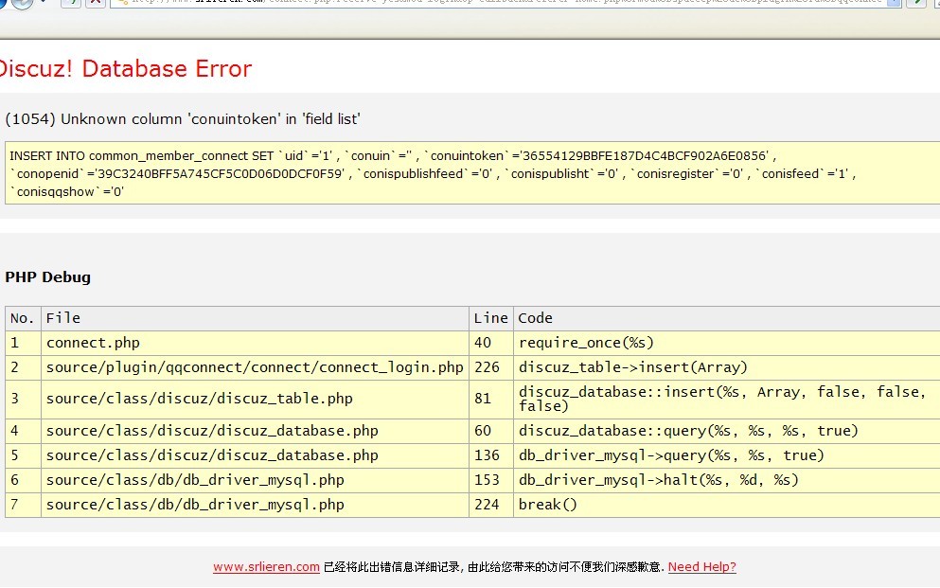
Task: Click the Need Help? link
Action: tap(701, 567)
